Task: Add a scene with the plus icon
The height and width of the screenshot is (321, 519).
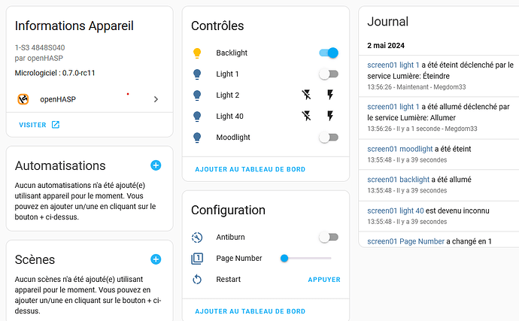Action: (156, 259)
